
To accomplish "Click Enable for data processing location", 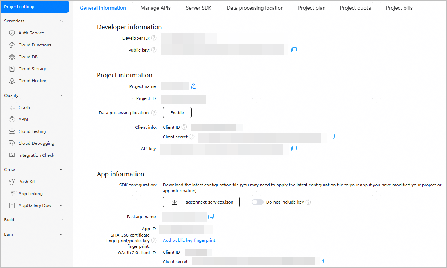I will (x=177, y=113).
